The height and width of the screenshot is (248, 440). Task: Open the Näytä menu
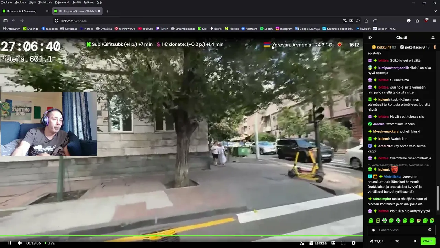coord(32,2)
